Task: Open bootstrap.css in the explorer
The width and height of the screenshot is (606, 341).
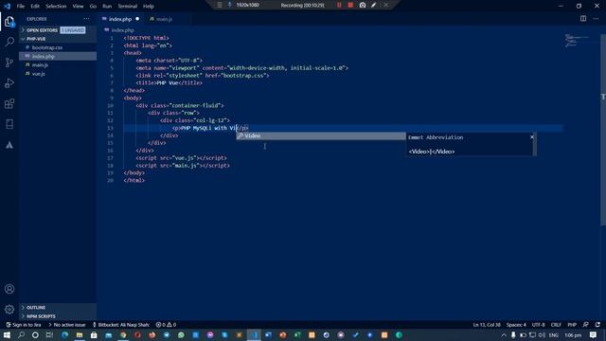Action: pyautogui.click(x=58, y=47)
